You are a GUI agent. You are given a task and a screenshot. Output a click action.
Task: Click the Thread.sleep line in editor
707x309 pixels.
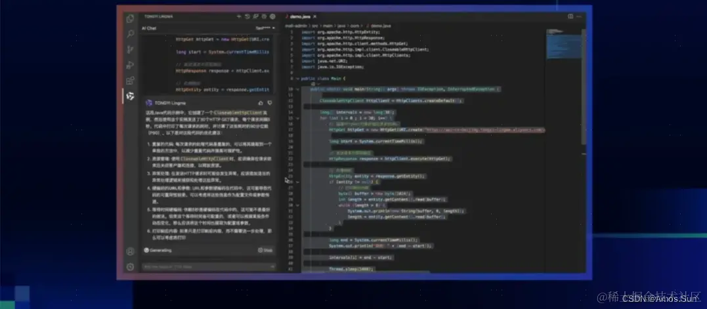click(352, 269)
